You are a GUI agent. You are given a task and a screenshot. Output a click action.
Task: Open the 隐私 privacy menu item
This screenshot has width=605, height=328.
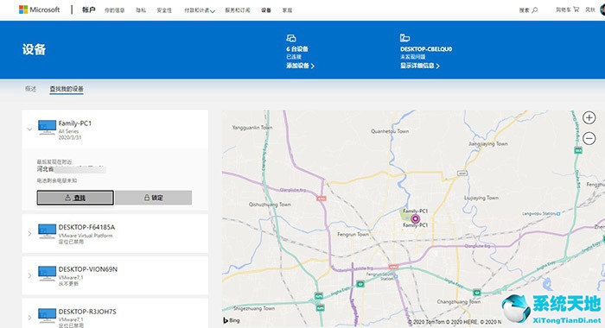[141, 10]
